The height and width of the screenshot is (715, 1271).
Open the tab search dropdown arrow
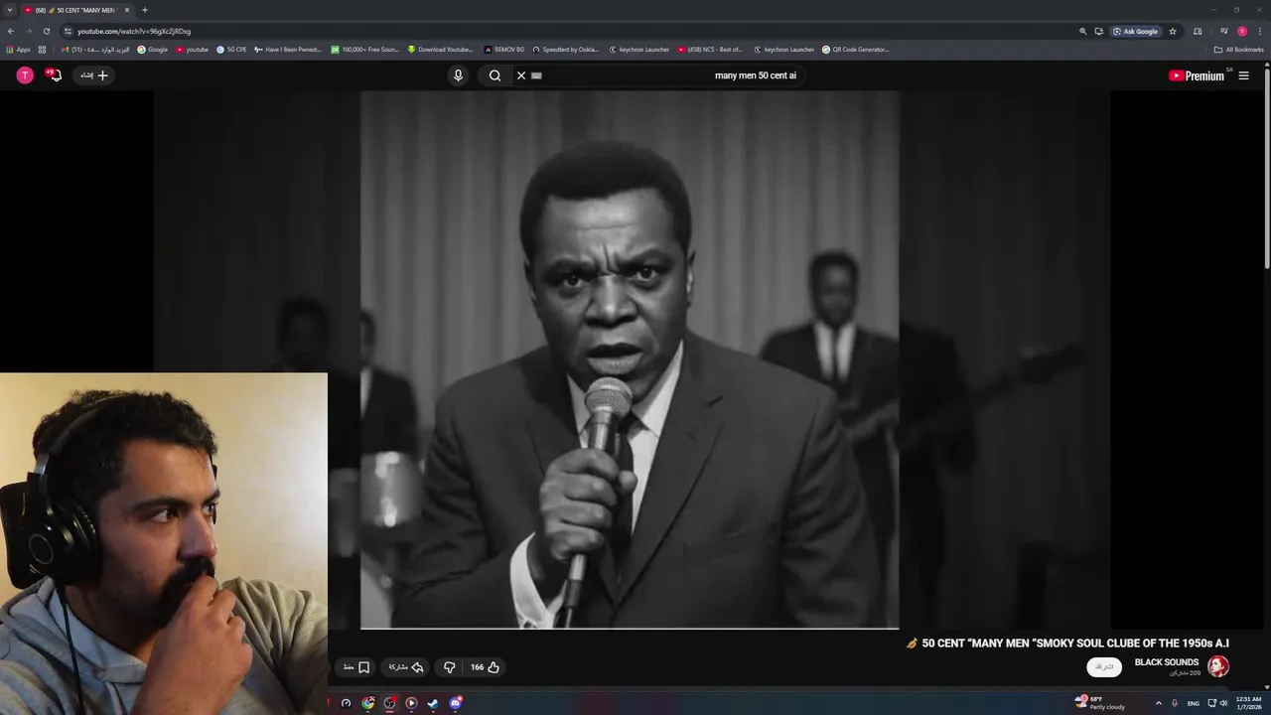(10, 10)
